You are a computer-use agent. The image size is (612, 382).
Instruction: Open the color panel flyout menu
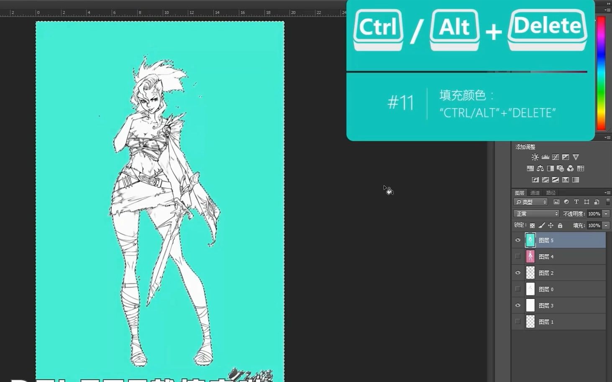click(x=607, y=9)
